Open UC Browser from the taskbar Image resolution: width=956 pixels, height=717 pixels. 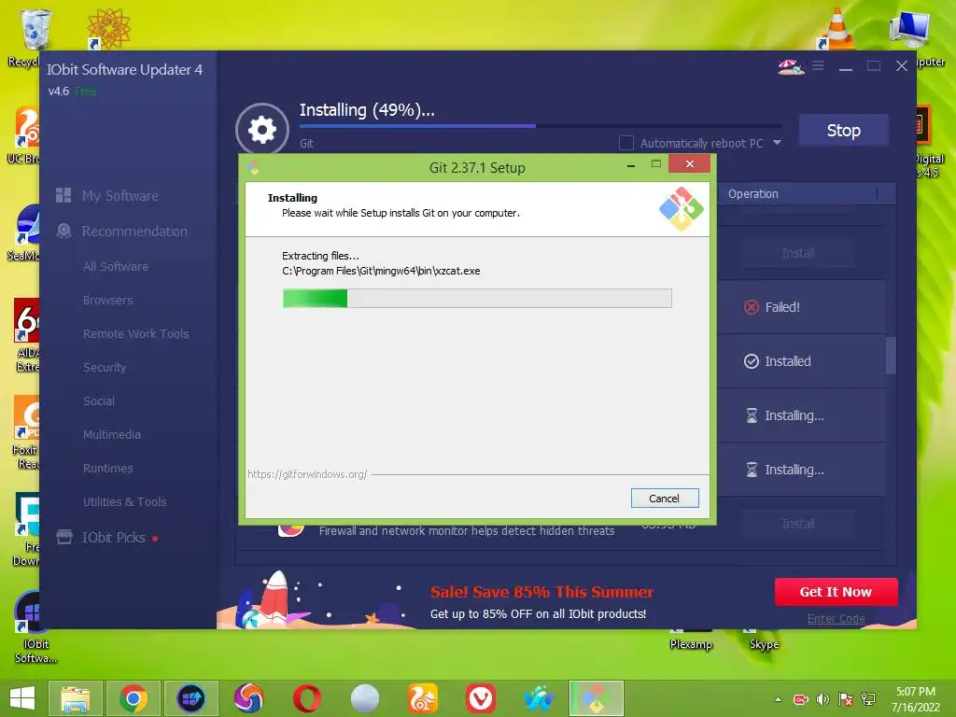click(x=423, y=698)
